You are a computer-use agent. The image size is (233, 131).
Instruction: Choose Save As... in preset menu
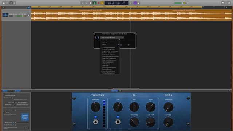pos(105,43)
